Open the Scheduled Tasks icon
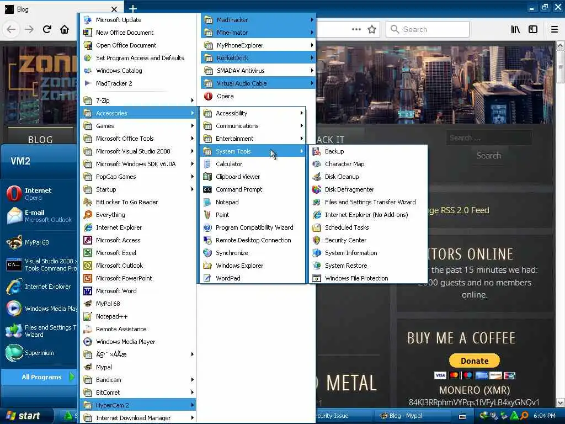The image size is (565, 424). click(317, 227)
